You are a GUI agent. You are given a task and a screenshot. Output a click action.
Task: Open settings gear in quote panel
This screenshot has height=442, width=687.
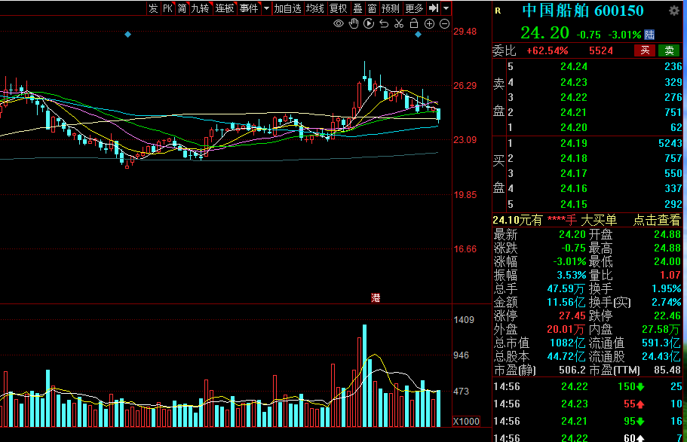(673, 11)
